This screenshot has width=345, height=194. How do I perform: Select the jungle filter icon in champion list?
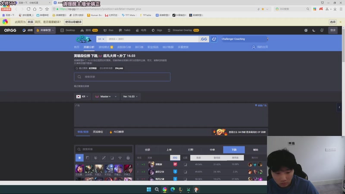coord(95,158)
